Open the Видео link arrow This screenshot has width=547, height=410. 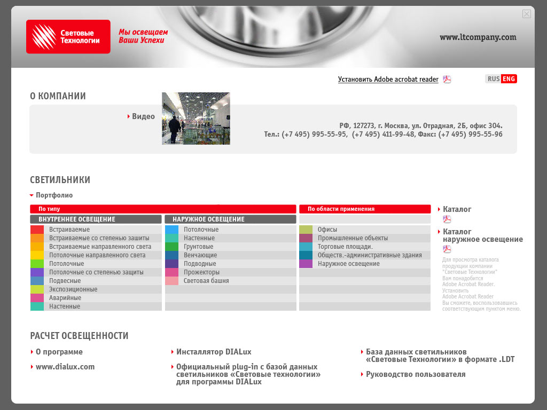(129, 116)
